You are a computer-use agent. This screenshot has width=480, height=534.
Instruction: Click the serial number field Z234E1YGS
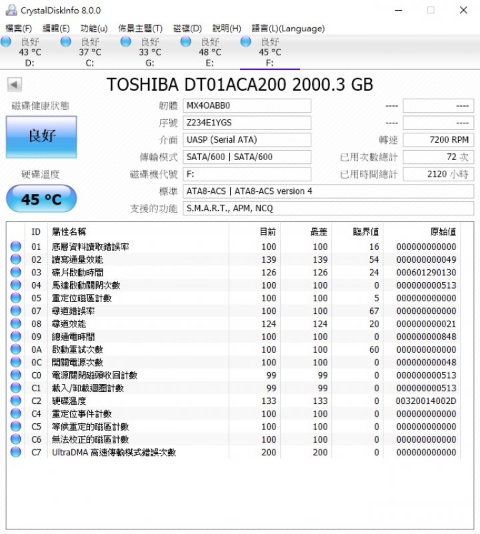click(247, 123)
